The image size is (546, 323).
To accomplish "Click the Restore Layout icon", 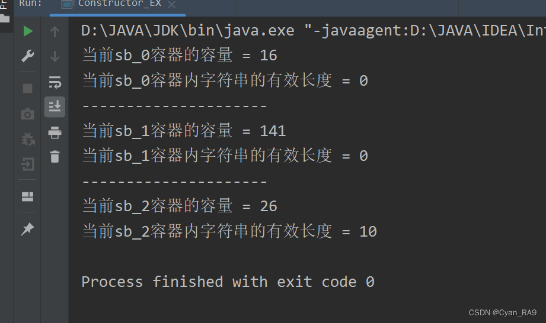I will (27, 196).
